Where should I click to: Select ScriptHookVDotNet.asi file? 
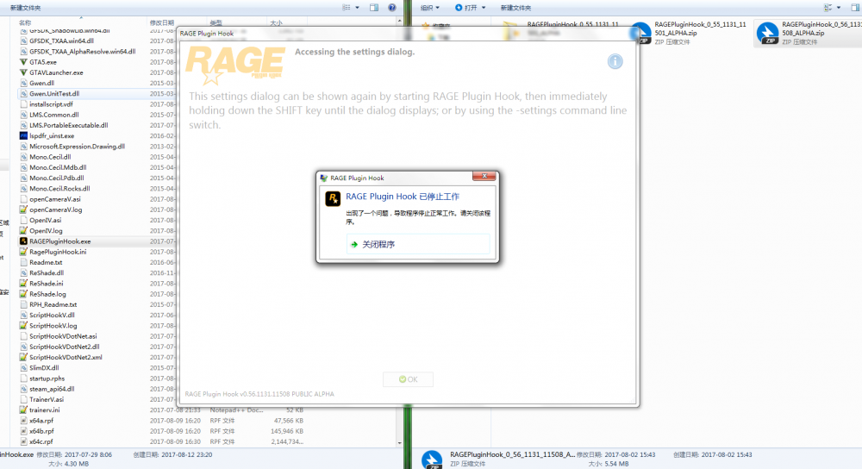(x=63, y=336)
